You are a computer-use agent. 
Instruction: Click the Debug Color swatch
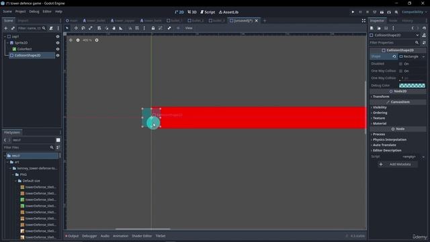point(412,85)
